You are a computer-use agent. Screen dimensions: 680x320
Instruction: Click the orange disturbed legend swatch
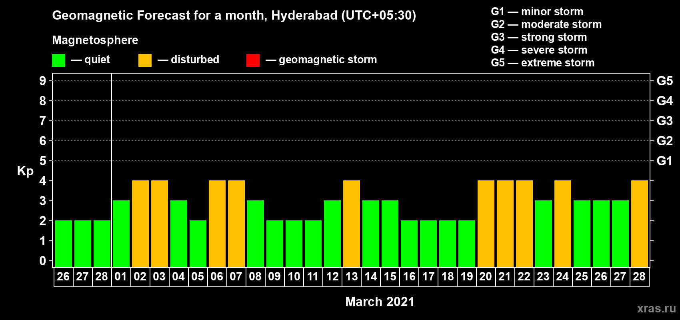click(145, 60)
